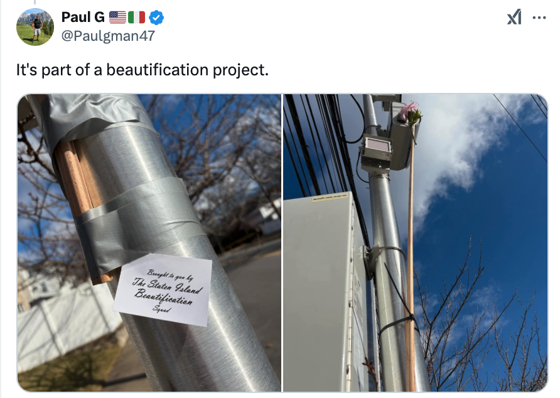The image size is (560, 398).
Task: Open the three-dot more options menu
Action: coord(539,18)
